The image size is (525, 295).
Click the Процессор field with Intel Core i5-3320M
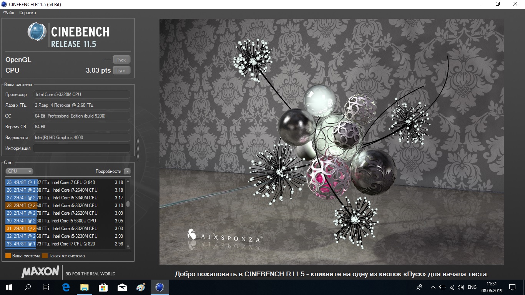(81, 94)
